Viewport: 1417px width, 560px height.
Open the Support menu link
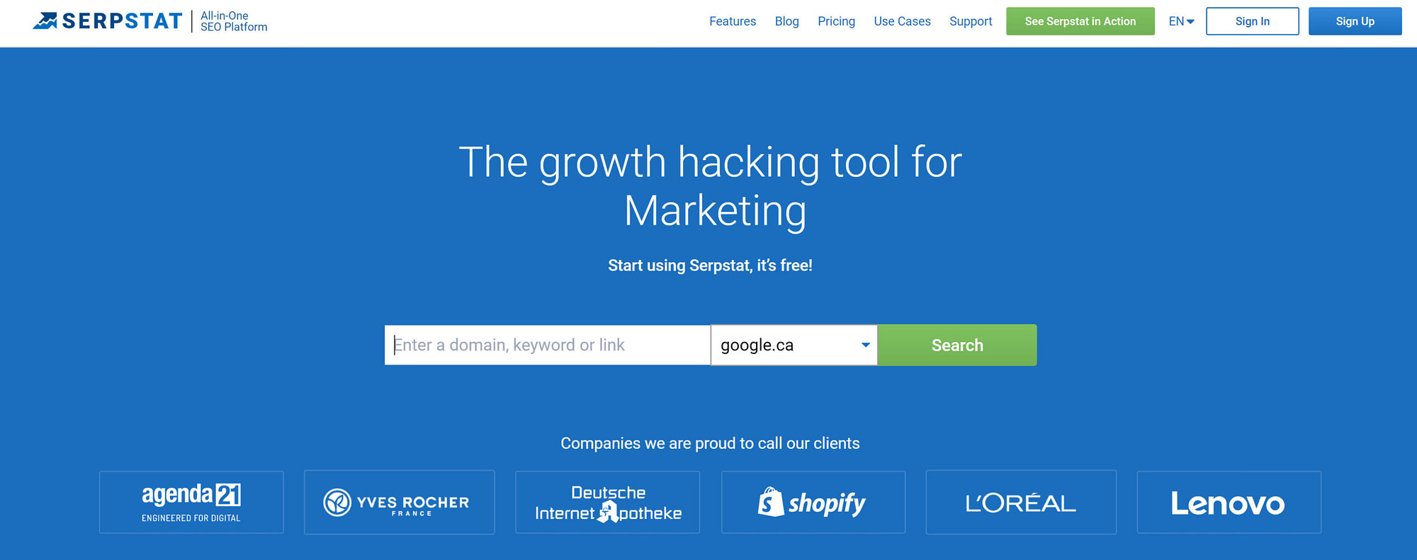pos(971,21)
